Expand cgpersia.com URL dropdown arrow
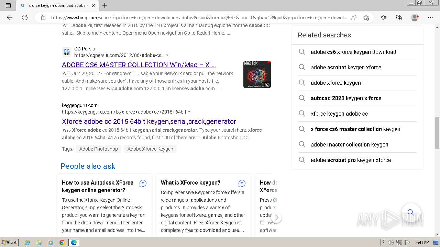The image size is (440, 247). (167, 55)
